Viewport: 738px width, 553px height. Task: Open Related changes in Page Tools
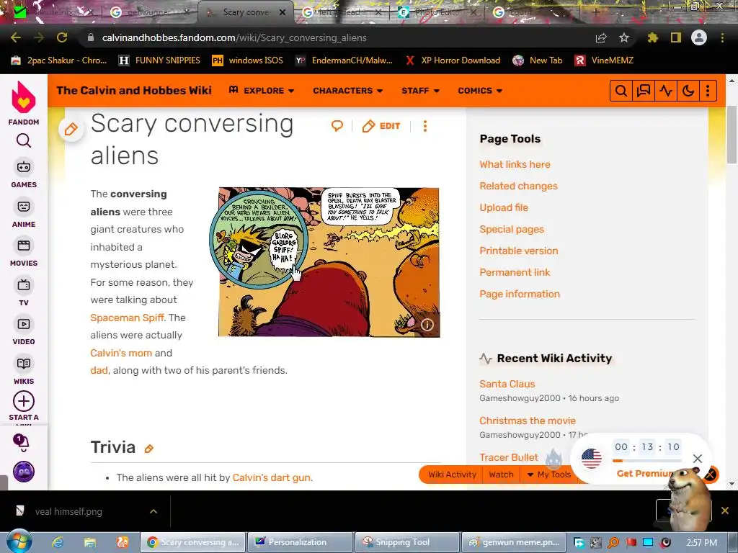pyautogui.click(x=518, y=186)
